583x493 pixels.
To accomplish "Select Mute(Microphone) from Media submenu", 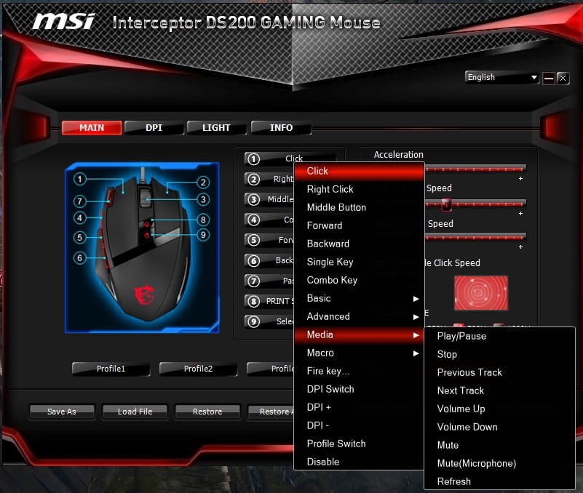I will pyautogui.click(x=500, y=464).
